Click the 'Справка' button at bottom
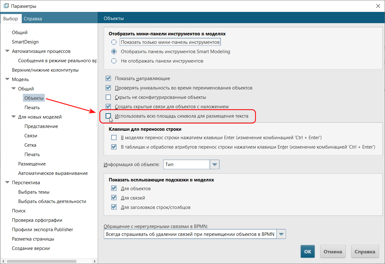The height and width of the screenshot is (264, 385). click(365, 251)
